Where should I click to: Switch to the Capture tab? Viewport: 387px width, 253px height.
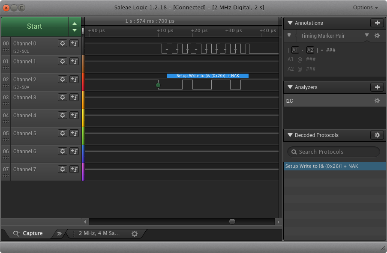pos(28,233)
